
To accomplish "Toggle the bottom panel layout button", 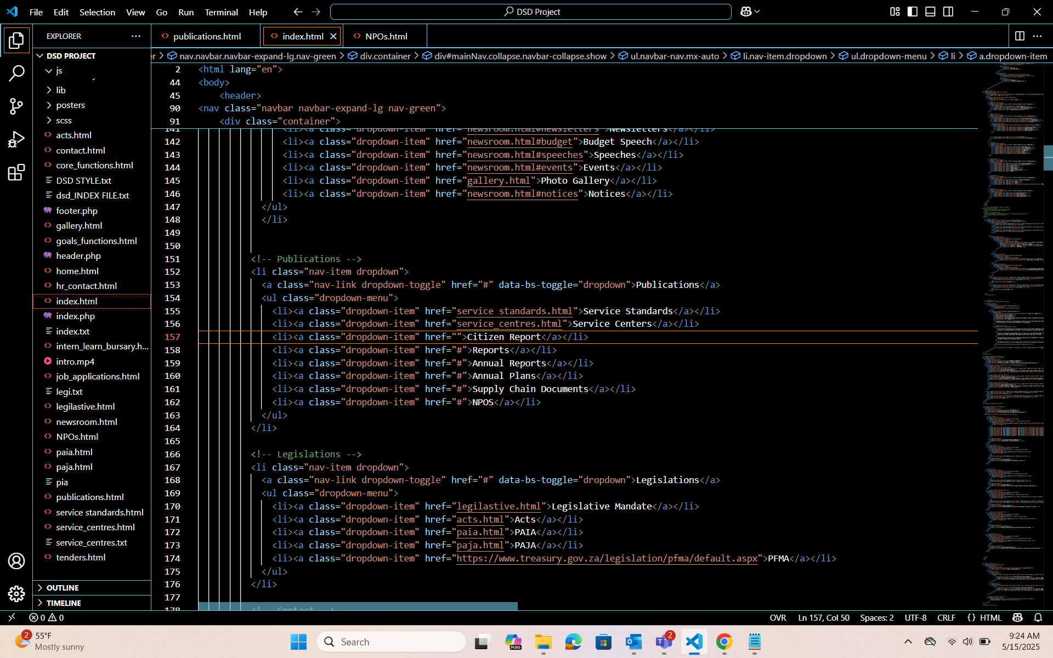I will 930,12.
